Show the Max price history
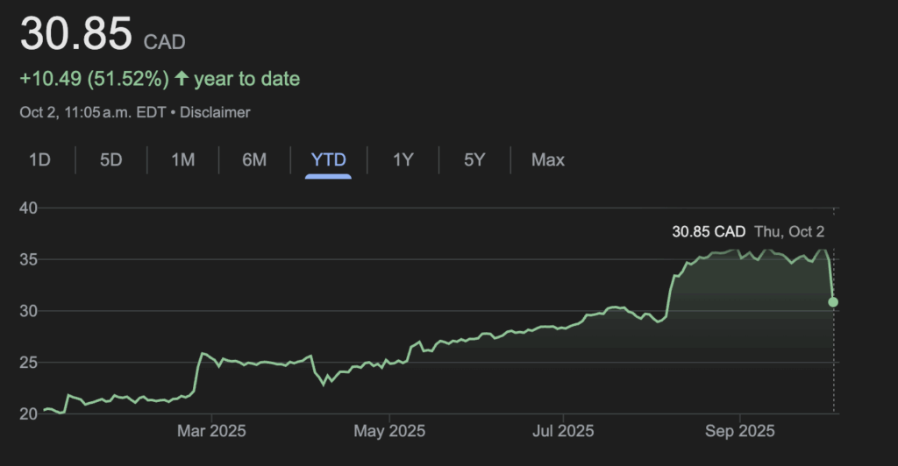 548,160
